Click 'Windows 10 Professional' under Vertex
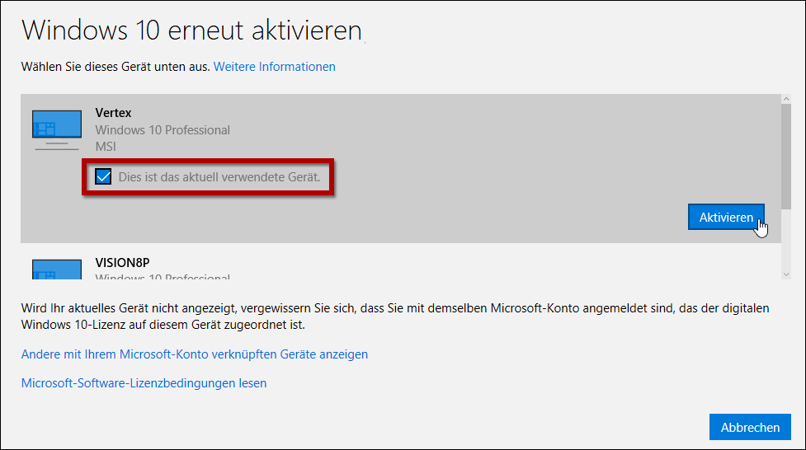Viewport: 806px width, 450px height. point(163,130)
